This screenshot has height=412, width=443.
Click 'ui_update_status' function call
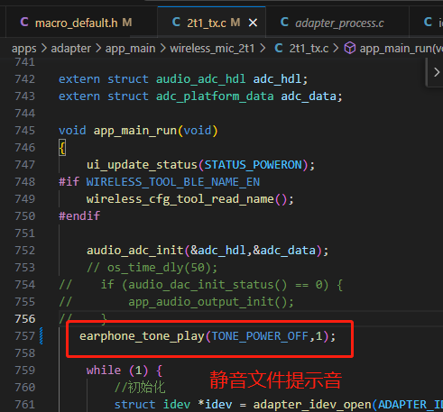coord(142,165)
